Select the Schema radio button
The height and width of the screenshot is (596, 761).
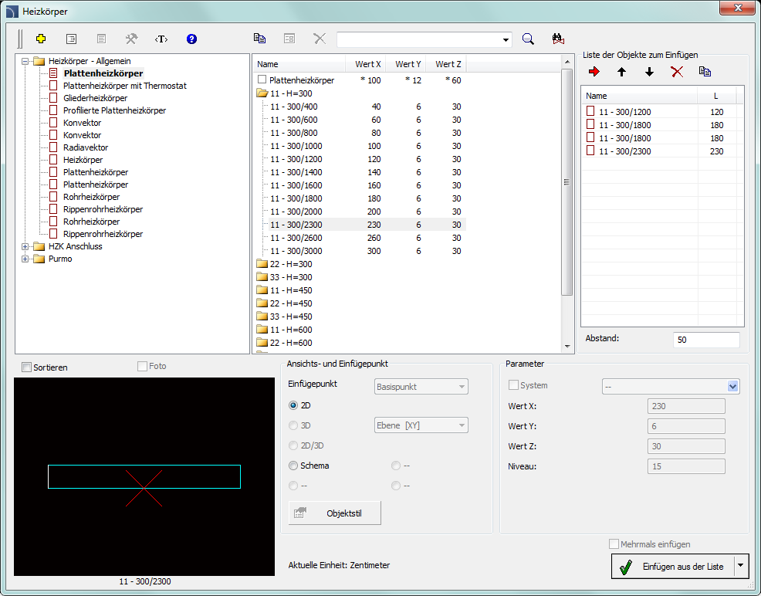pyautogui.click(x=293, y=466)
